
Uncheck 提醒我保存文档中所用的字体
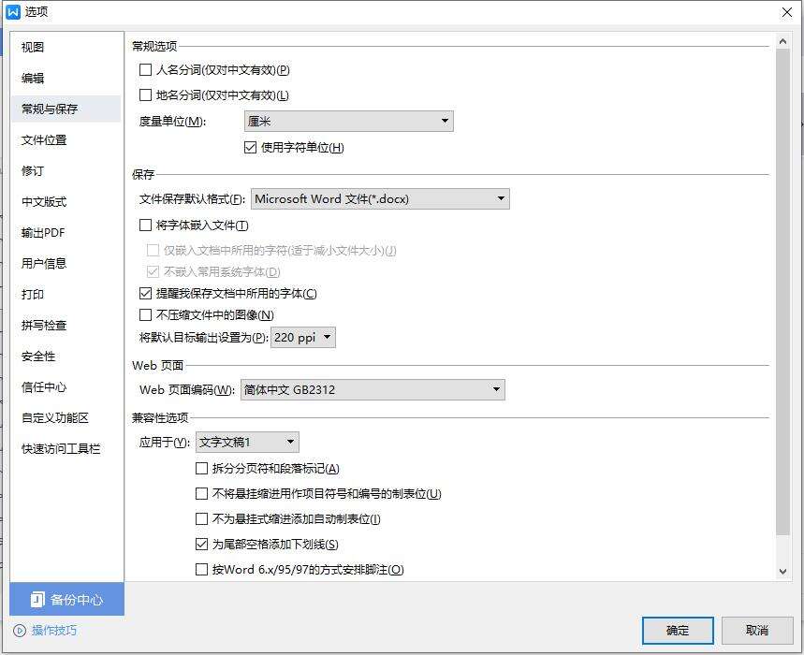point(146,293)
